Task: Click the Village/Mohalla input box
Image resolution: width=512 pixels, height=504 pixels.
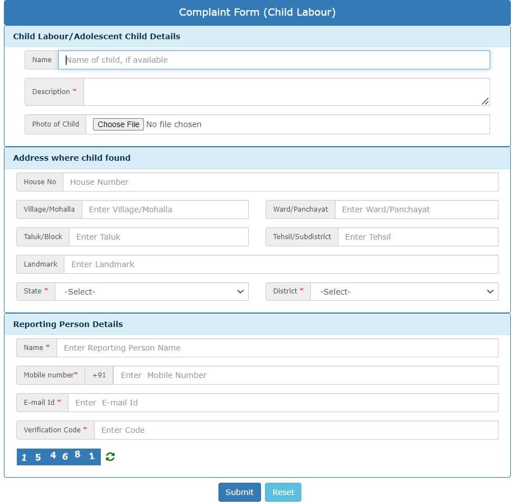Action: [165, 209]
